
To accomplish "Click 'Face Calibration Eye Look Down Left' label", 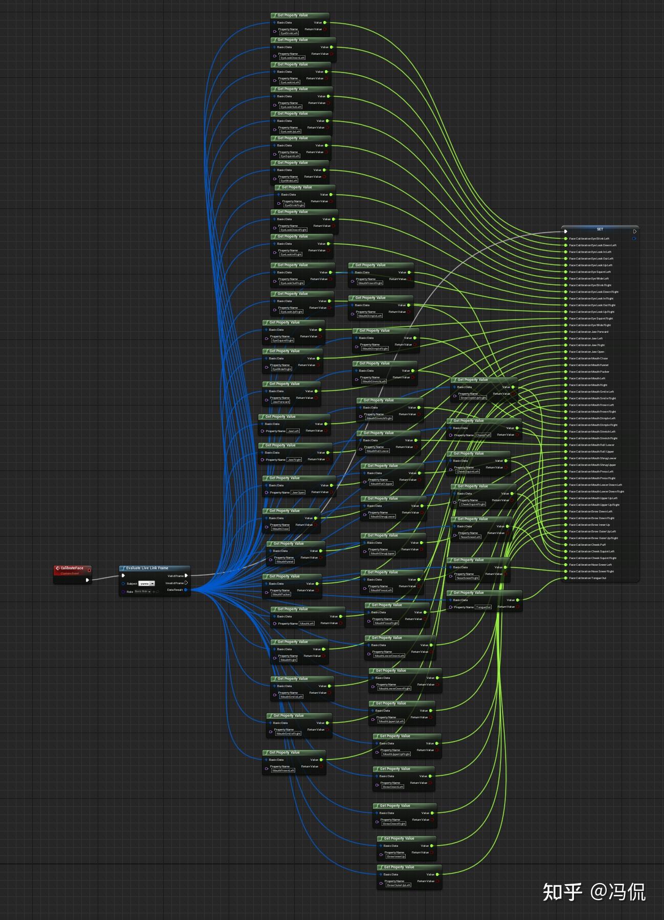I will [x=593, y=245].
